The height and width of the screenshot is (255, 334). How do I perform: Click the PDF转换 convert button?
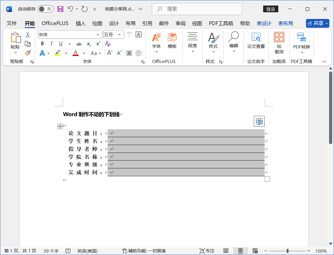(302, 43)
